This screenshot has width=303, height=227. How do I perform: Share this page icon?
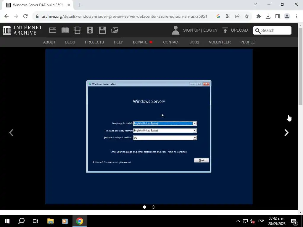click(237, 16)
